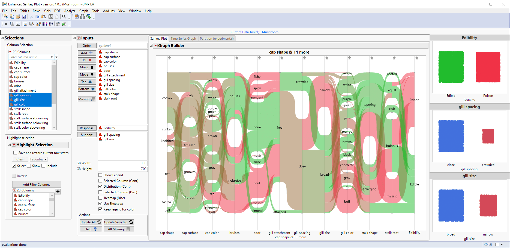Edit the GB Width input field
510x248 pixels.
(x=122, y=163)
